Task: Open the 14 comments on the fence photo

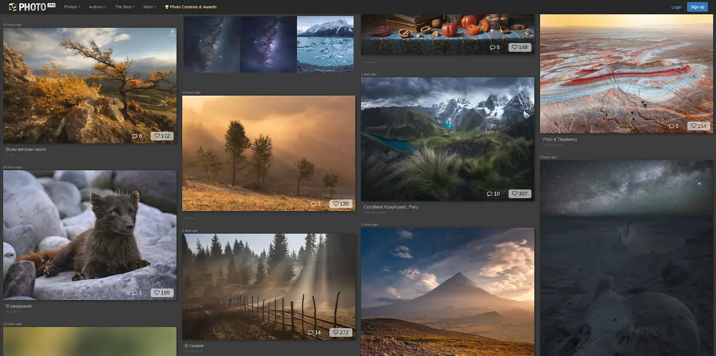Action: tap(314, 332)
